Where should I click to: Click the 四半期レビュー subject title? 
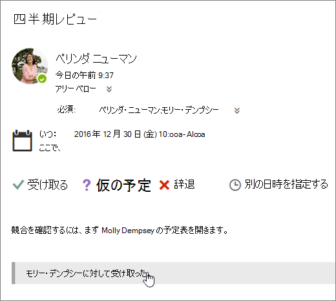pyautogui.click(x=55, y=19)
